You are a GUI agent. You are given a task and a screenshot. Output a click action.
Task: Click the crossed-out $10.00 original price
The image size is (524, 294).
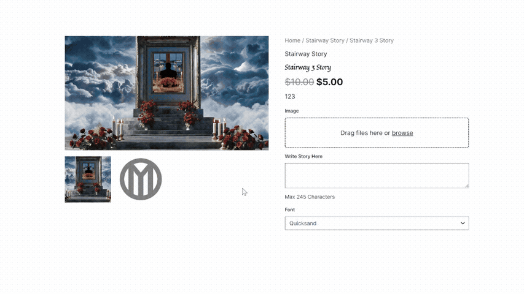pyautogui.click(x=299, y=82)
